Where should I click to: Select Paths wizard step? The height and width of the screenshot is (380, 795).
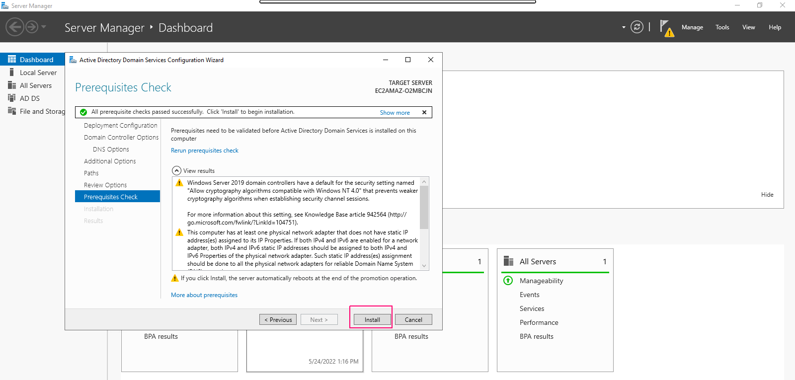click(x=91, y=173)
